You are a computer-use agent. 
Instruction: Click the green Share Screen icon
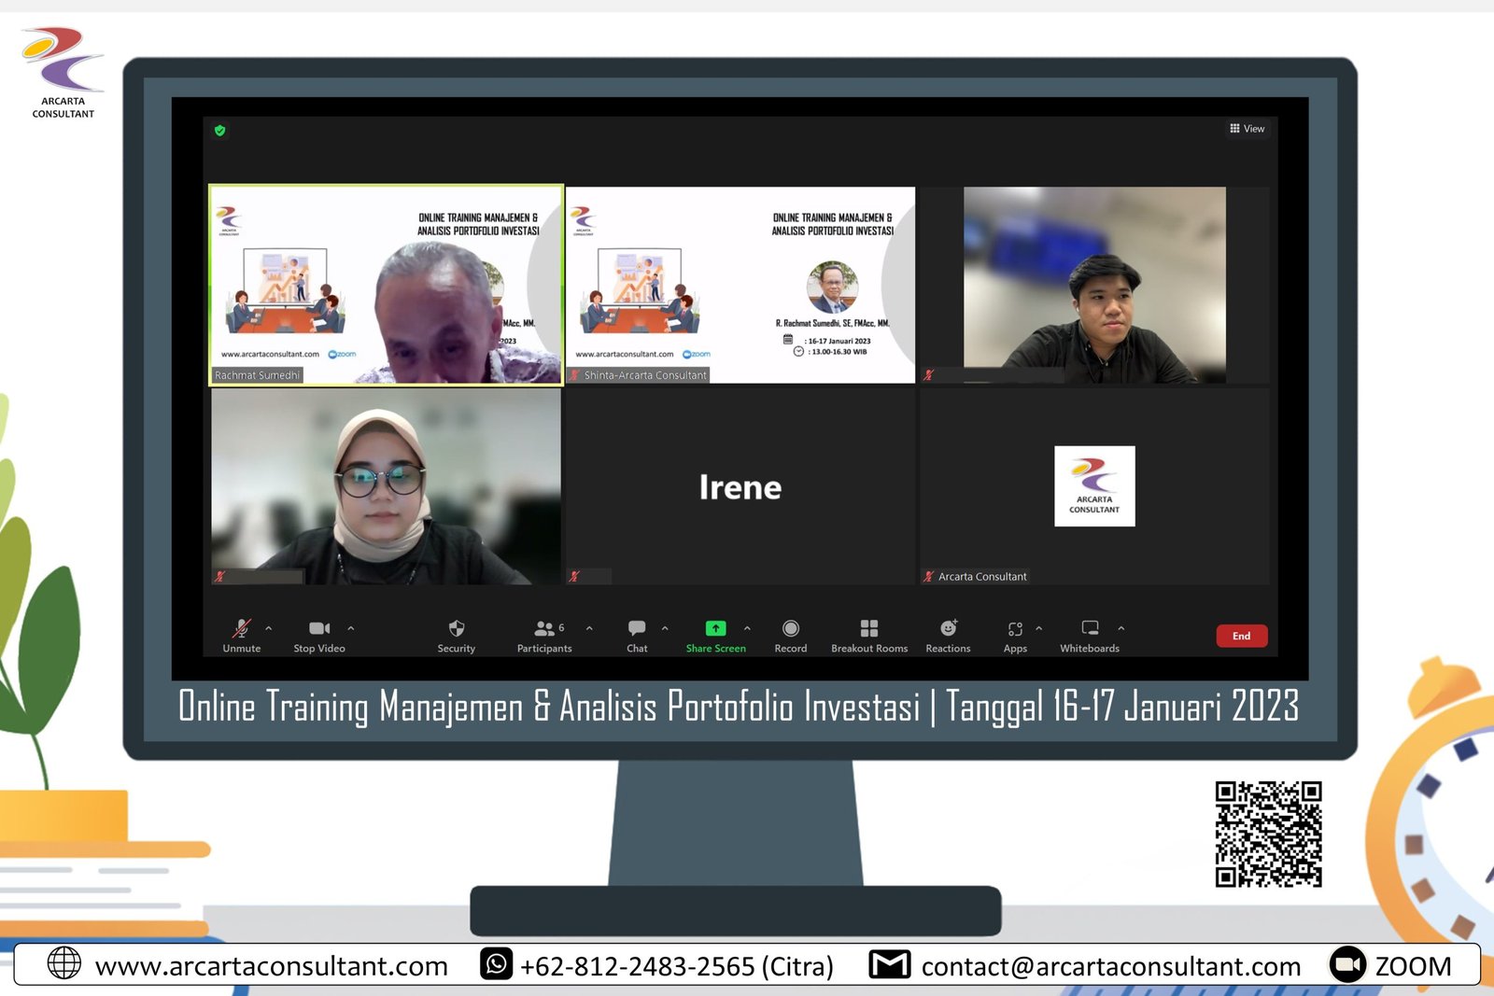715,629
